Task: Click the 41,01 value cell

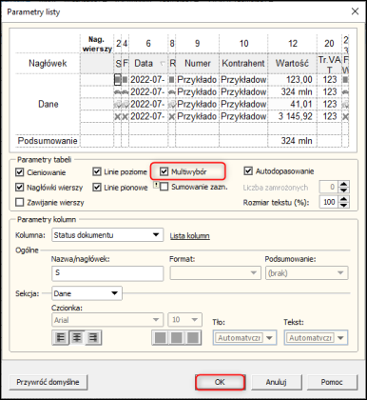Action: (292, 104)
